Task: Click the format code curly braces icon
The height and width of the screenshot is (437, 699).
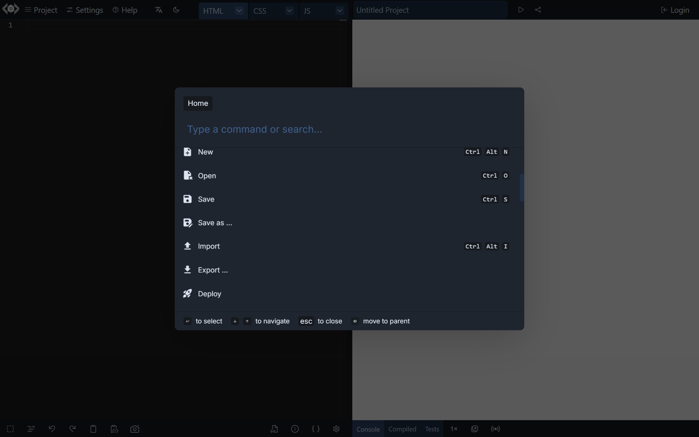Action: coord(315,429)
